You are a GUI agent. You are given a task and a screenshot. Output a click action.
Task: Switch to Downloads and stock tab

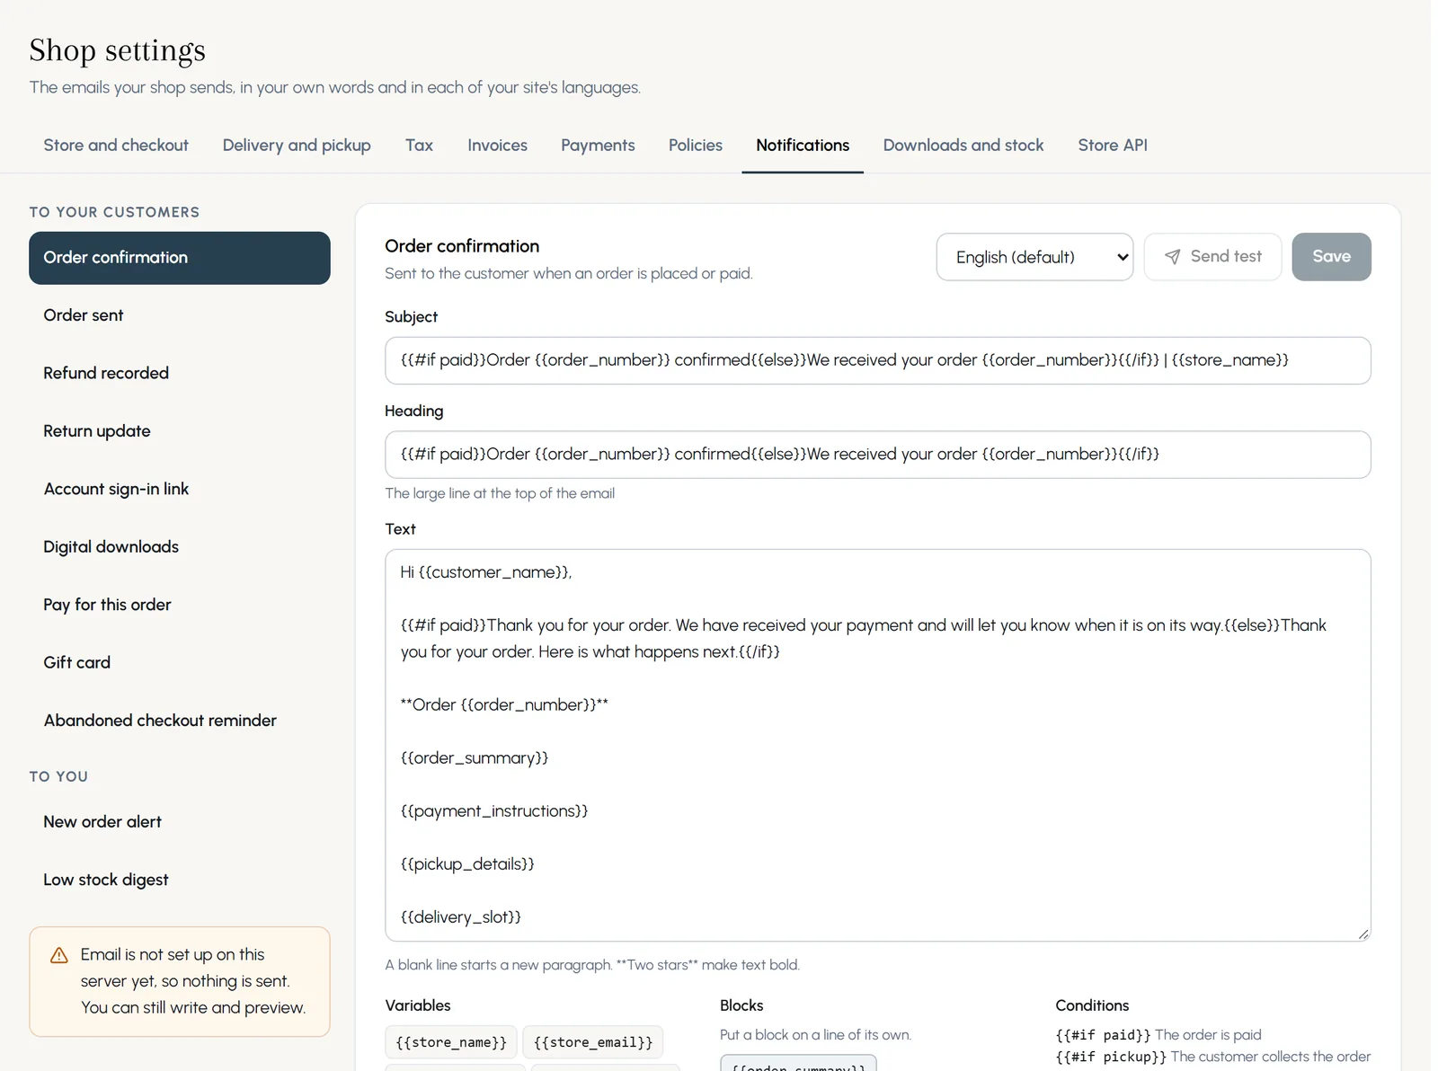963,146
